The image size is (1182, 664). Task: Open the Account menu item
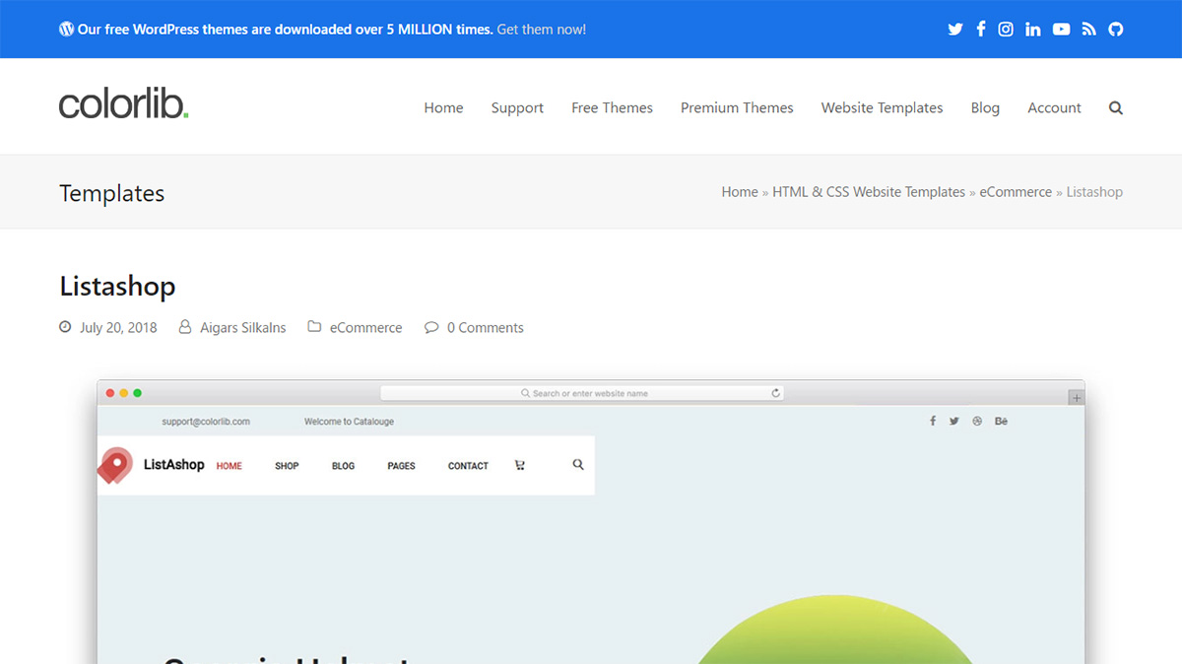(1054, 108)
